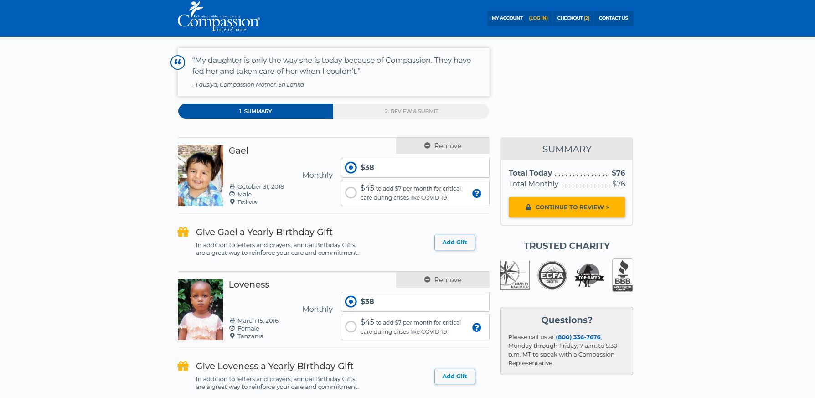Select the $38 monthly option for Loveness

click(415, 302)
